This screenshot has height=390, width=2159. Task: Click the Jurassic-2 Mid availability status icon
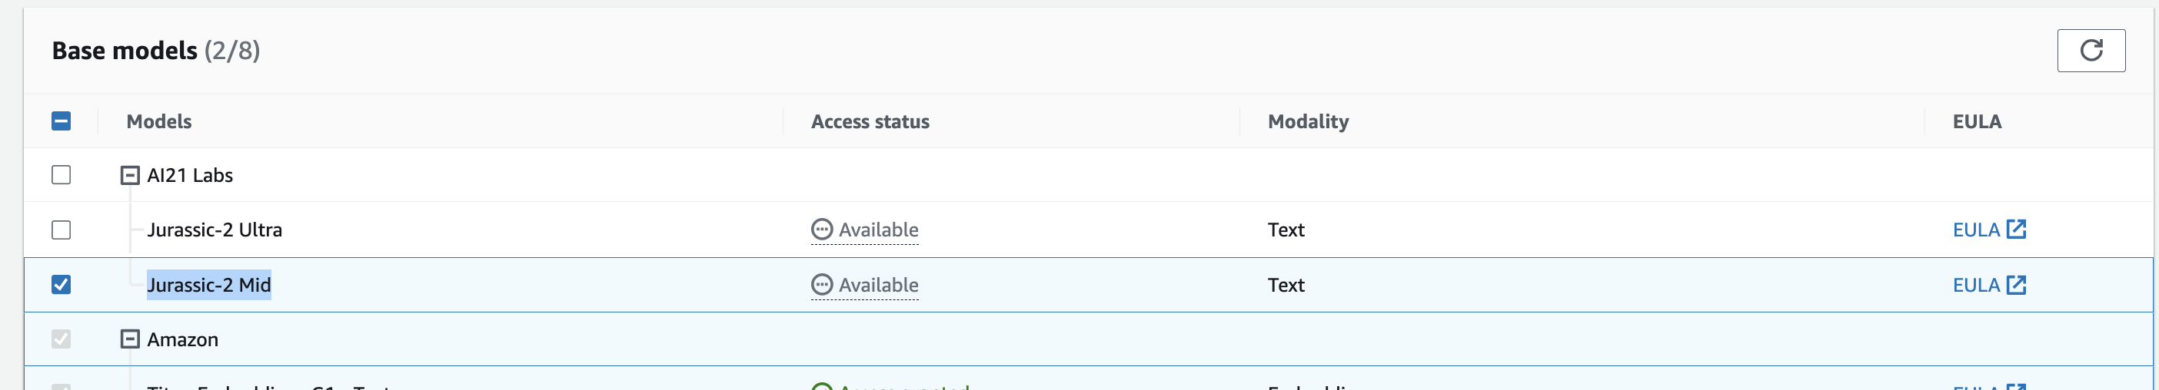(821, 285)
